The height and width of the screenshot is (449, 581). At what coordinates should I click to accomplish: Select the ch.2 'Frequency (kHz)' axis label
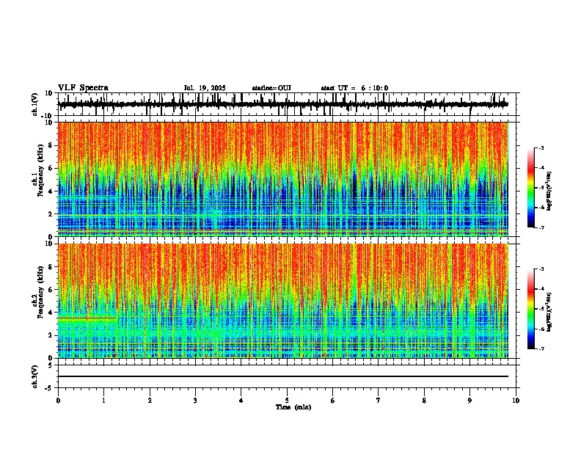pyautogui.click(x=41, y=292)
